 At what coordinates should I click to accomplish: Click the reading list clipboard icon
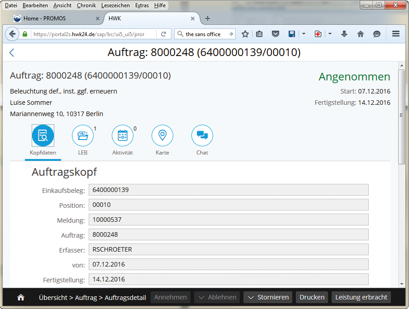coord(259,33)
